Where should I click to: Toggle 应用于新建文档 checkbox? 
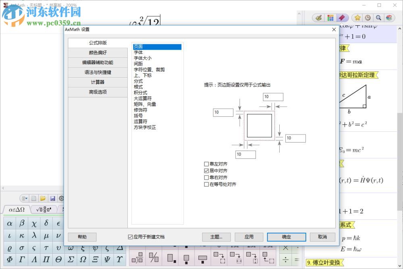click(x=130, y=237)
